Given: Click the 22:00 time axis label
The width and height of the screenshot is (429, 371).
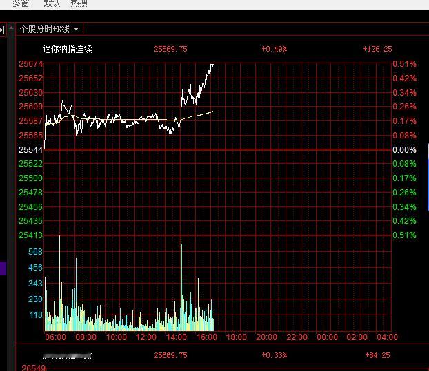Looking at the screenshot, I should (297, 337).
